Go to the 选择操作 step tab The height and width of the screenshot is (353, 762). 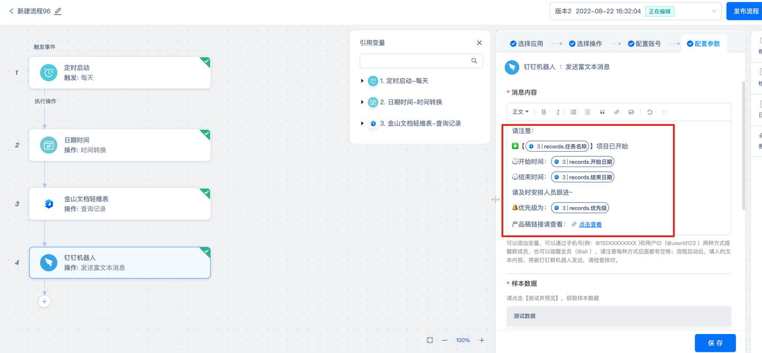point(585,44)
